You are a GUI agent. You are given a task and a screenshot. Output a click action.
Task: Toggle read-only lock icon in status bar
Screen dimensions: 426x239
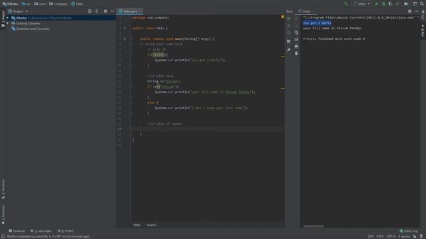415,236
